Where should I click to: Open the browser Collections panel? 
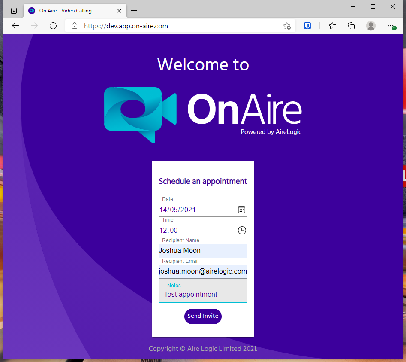pos(351,26)
